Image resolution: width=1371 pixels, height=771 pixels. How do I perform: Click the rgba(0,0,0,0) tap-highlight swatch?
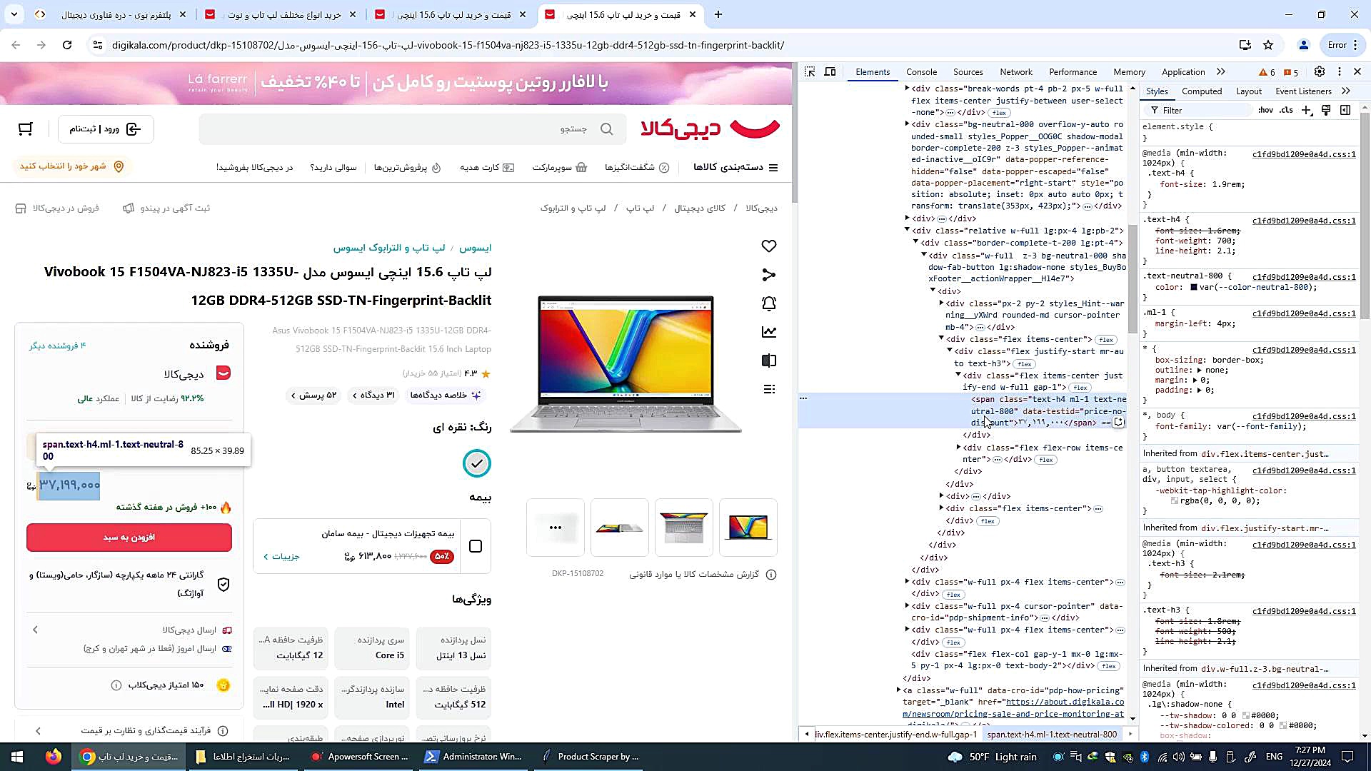[1175, 501]
